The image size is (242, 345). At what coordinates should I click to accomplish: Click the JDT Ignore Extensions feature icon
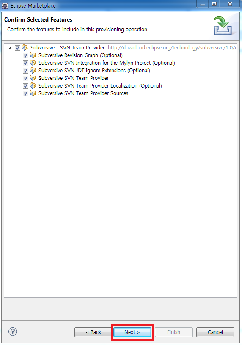coord(33,71)
